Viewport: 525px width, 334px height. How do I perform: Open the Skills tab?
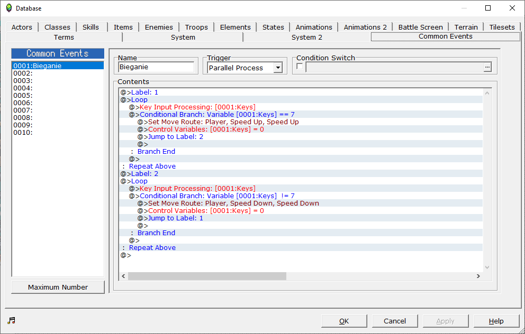[90, 27]
